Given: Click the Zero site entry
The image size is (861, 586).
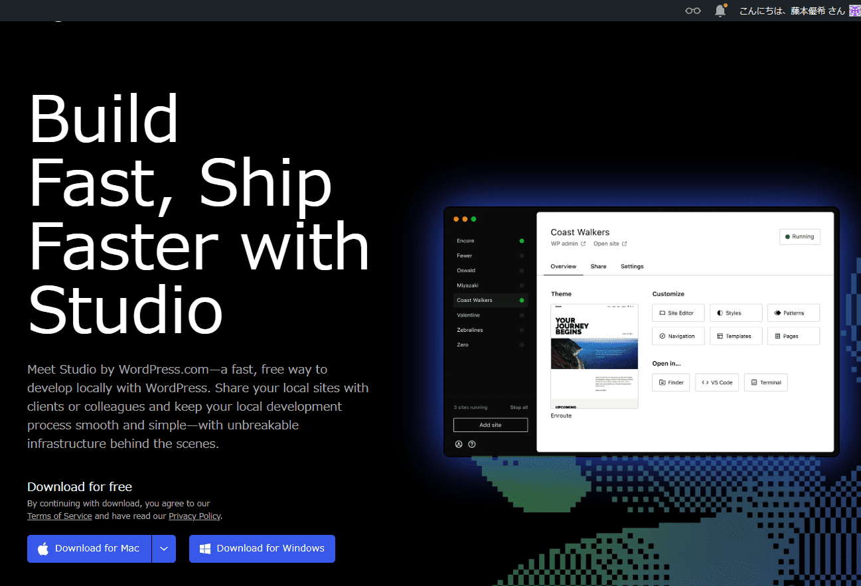Looking at the screenshot, I should [x=490, y=345].
